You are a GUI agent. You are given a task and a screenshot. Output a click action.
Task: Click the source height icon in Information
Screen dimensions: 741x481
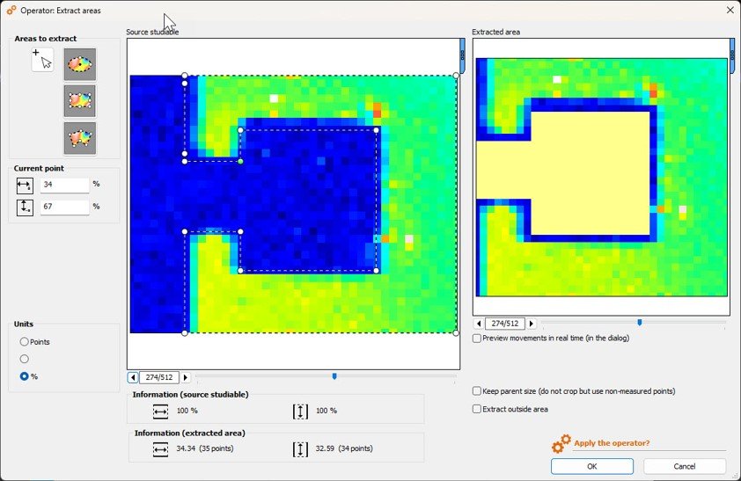coord(301,412)
